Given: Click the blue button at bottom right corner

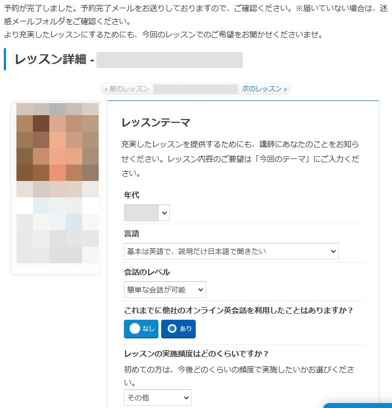Looking at the screenshot, I should pyautogui.click(x=357, y=405).
